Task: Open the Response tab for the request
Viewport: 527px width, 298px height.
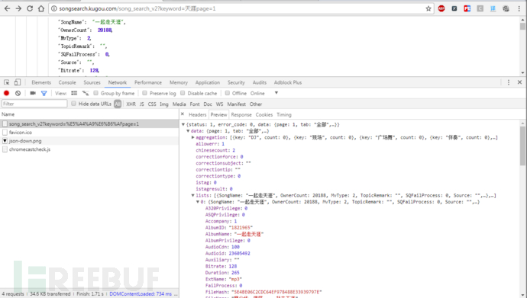Action: 241,114
